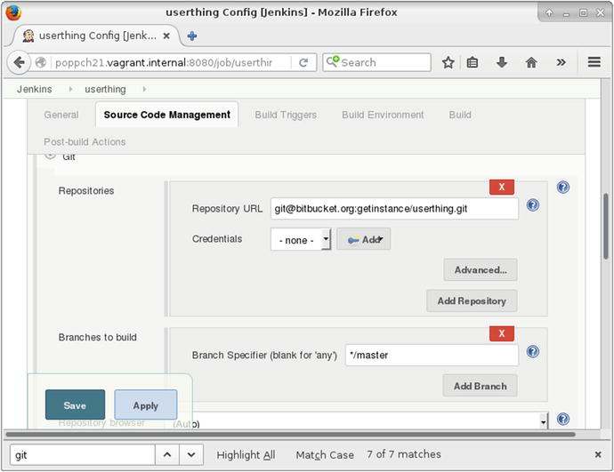Open help for Branch Specifier field
Viewport: 614px width, 472px height.
[x=532, y=352]
